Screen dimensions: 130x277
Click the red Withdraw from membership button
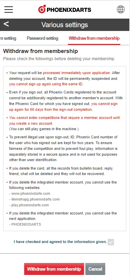click(54, 269)
